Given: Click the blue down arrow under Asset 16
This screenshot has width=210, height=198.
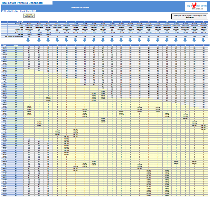Looking at the screenshot, I should click(x=167, y=40).
